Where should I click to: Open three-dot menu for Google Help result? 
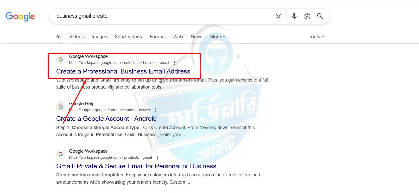pos(156,110)
